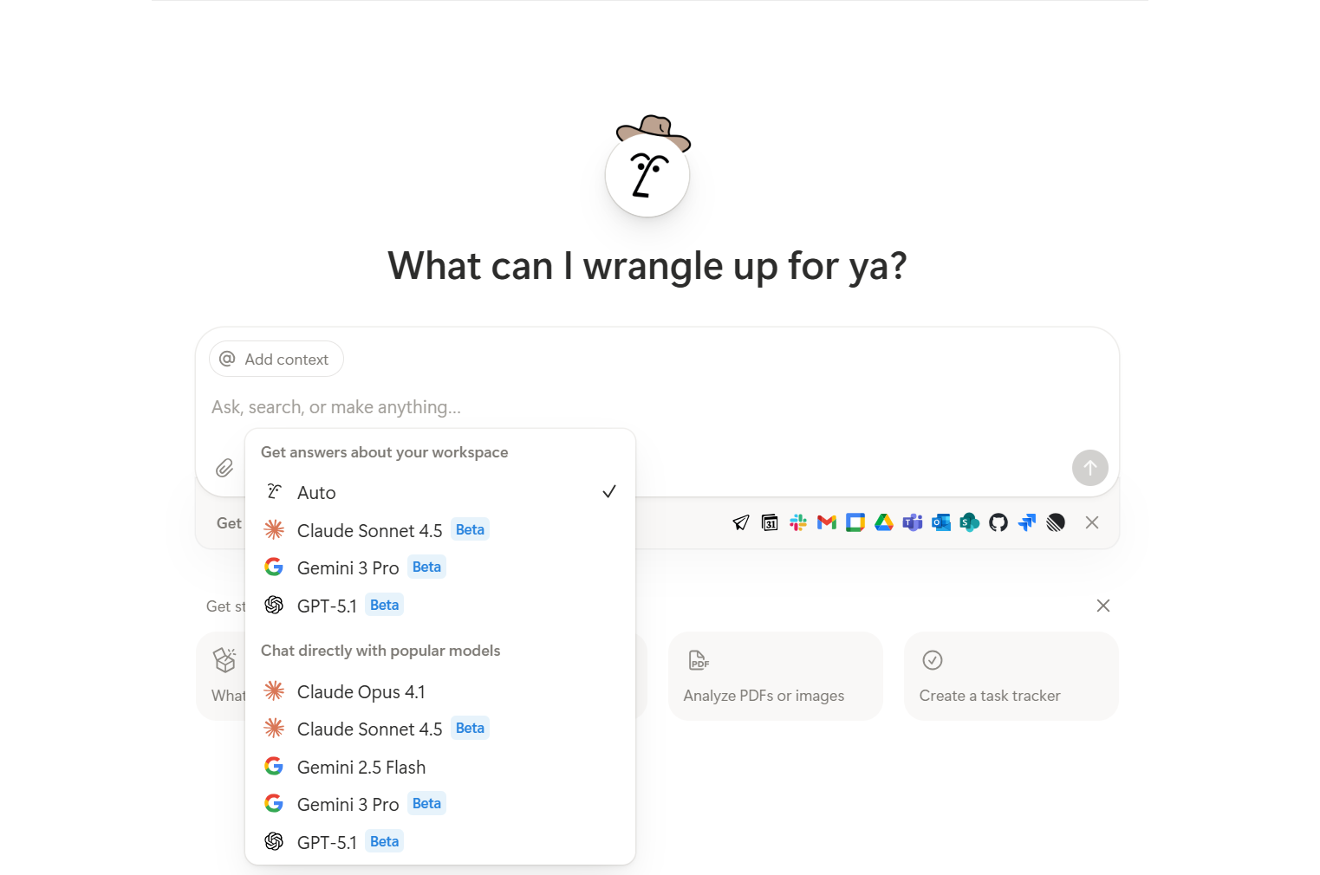This screenshot has width=1320, height=875.
Task: Click the SharePoint connector icon
Action: (970, 522)
